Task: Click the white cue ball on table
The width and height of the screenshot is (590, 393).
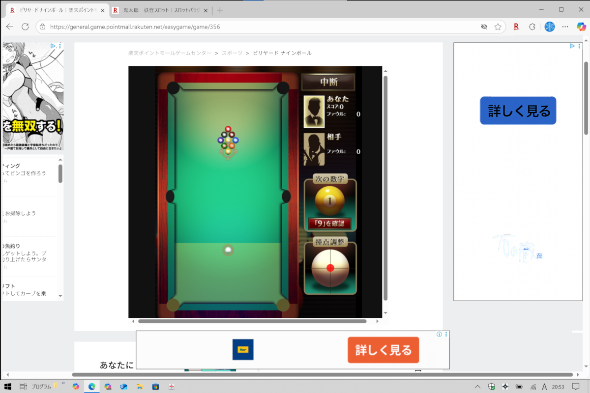Action: point(228,250)
